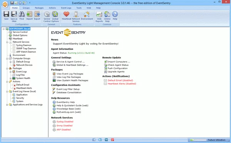This screenshot has width=231, height=143.
Task: Switch to the Help ribbon tab
Action: (x=98, y=8)
